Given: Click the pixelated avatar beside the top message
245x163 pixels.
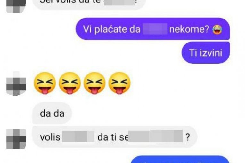Looking at the screenshot, I should [16, 6].
